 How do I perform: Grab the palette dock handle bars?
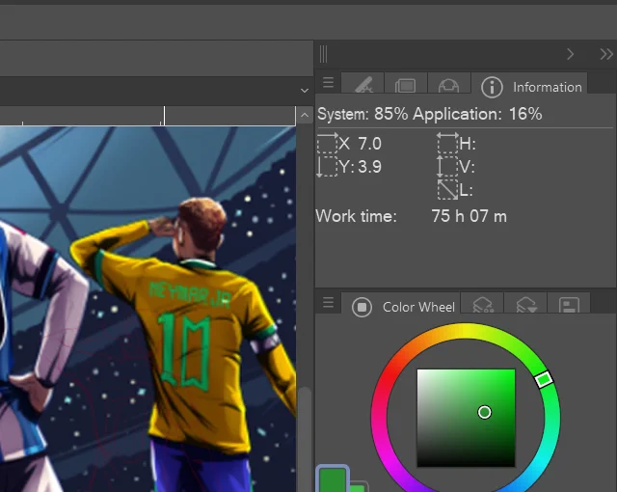pos(324,54)
